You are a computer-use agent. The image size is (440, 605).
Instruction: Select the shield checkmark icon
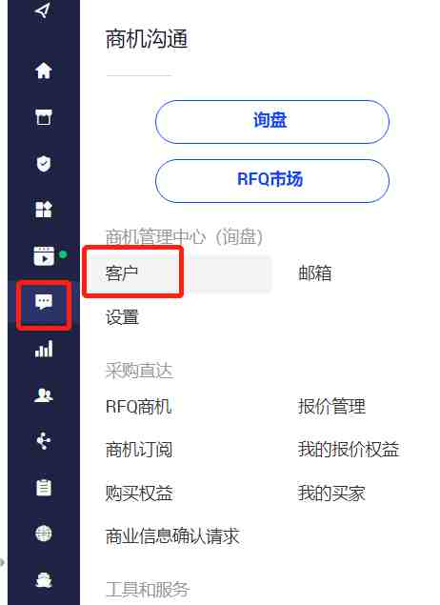(44, 163)
